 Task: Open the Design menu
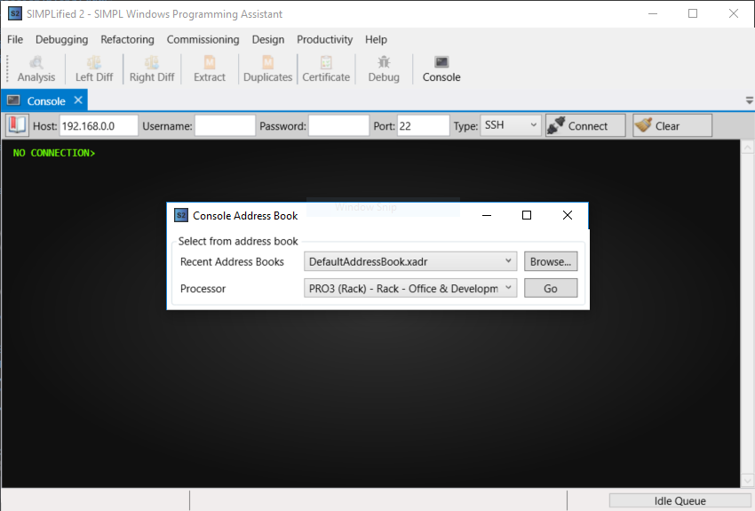click(x=267, y=39)
